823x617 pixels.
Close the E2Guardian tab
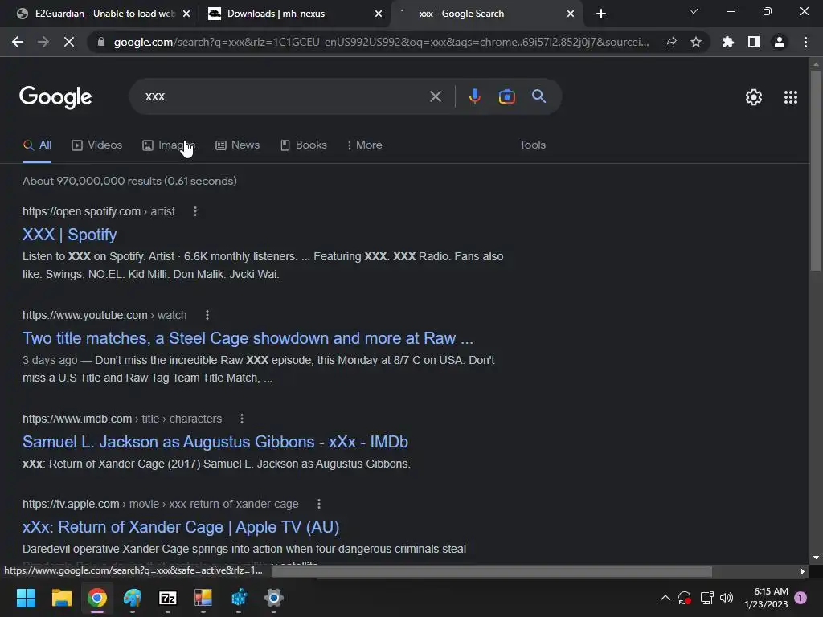[186, 14]
